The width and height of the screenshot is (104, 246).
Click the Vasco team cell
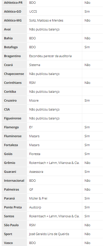14,242
